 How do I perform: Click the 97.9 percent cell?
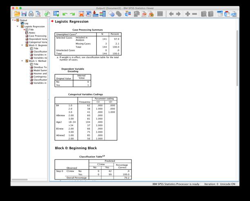pos(117,39)
